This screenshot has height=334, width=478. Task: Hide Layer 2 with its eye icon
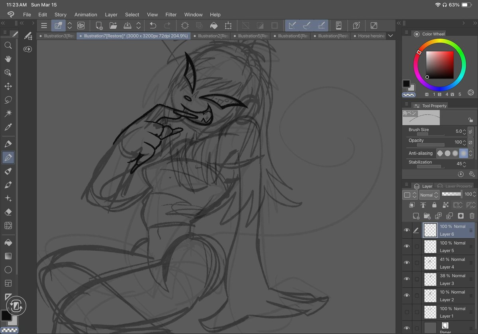point(407,295)
